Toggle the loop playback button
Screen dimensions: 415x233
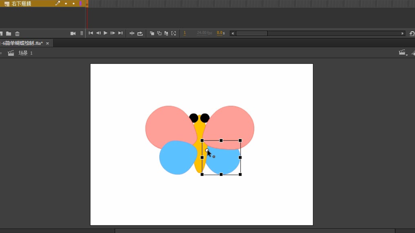(140, 33)
